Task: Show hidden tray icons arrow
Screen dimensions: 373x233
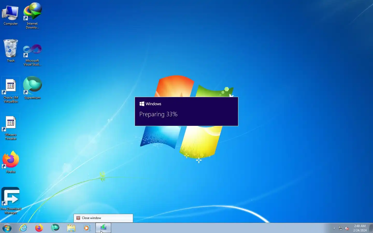Action: click(x=334, y=228)
